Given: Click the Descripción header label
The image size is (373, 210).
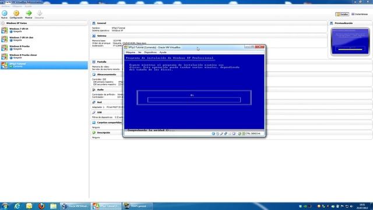Looking at the screenshot, I should point(104,132).
